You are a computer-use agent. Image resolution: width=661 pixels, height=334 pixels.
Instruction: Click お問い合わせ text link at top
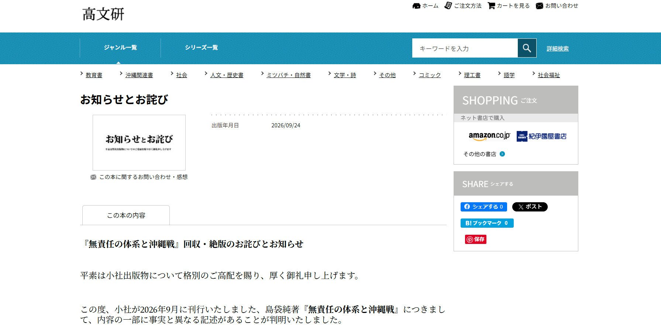tap(562, 6)
